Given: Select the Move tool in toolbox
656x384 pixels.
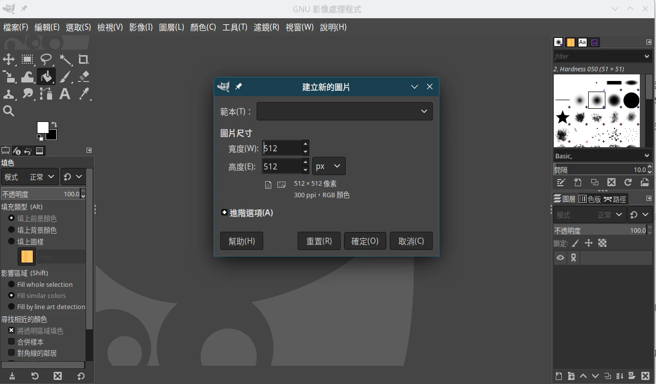Looking at the screenshot, I should click(x=9, y=60).
